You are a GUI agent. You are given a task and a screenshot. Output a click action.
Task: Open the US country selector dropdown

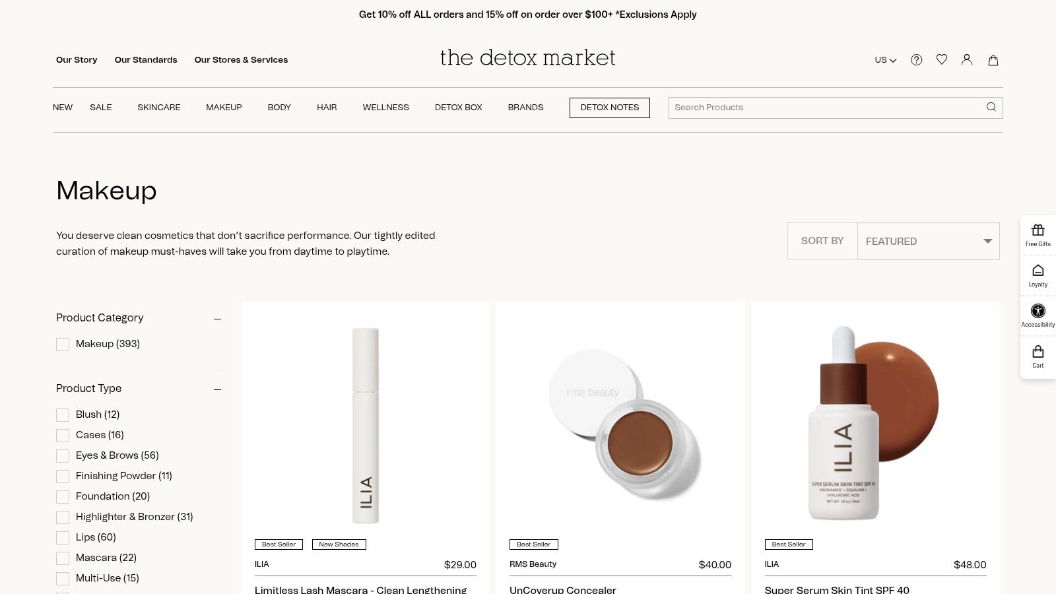click(886, 60)
